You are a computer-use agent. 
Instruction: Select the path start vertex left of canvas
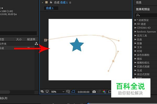coord(46,40)
